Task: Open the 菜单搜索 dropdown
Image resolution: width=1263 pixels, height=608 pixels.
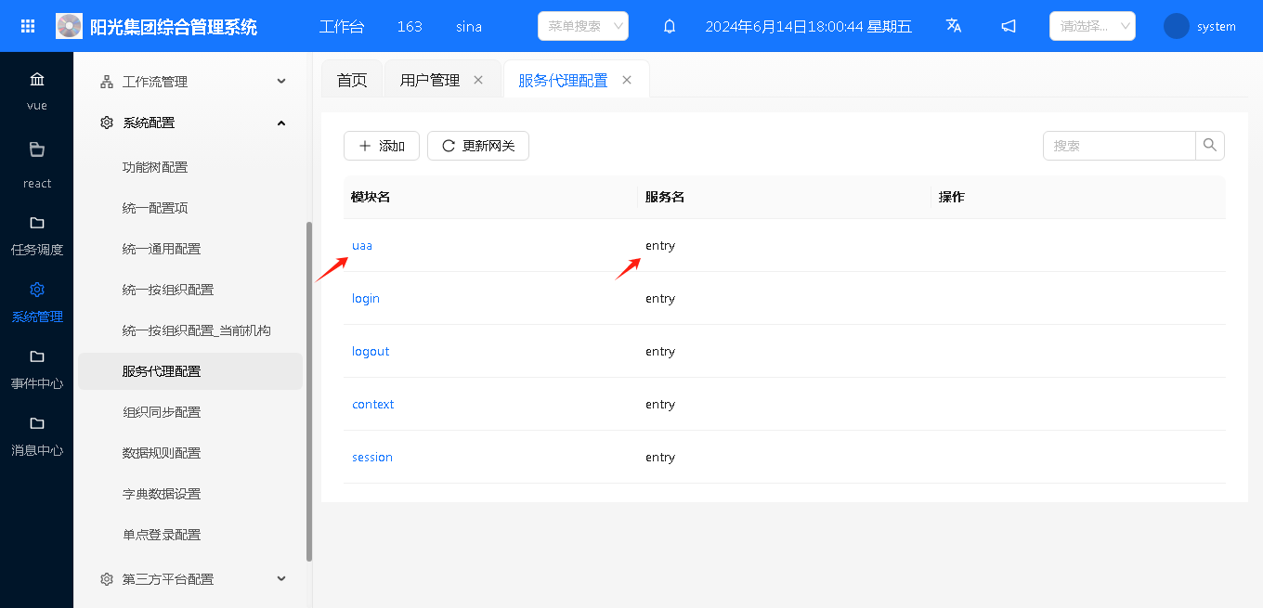Action: pos(583,26)
